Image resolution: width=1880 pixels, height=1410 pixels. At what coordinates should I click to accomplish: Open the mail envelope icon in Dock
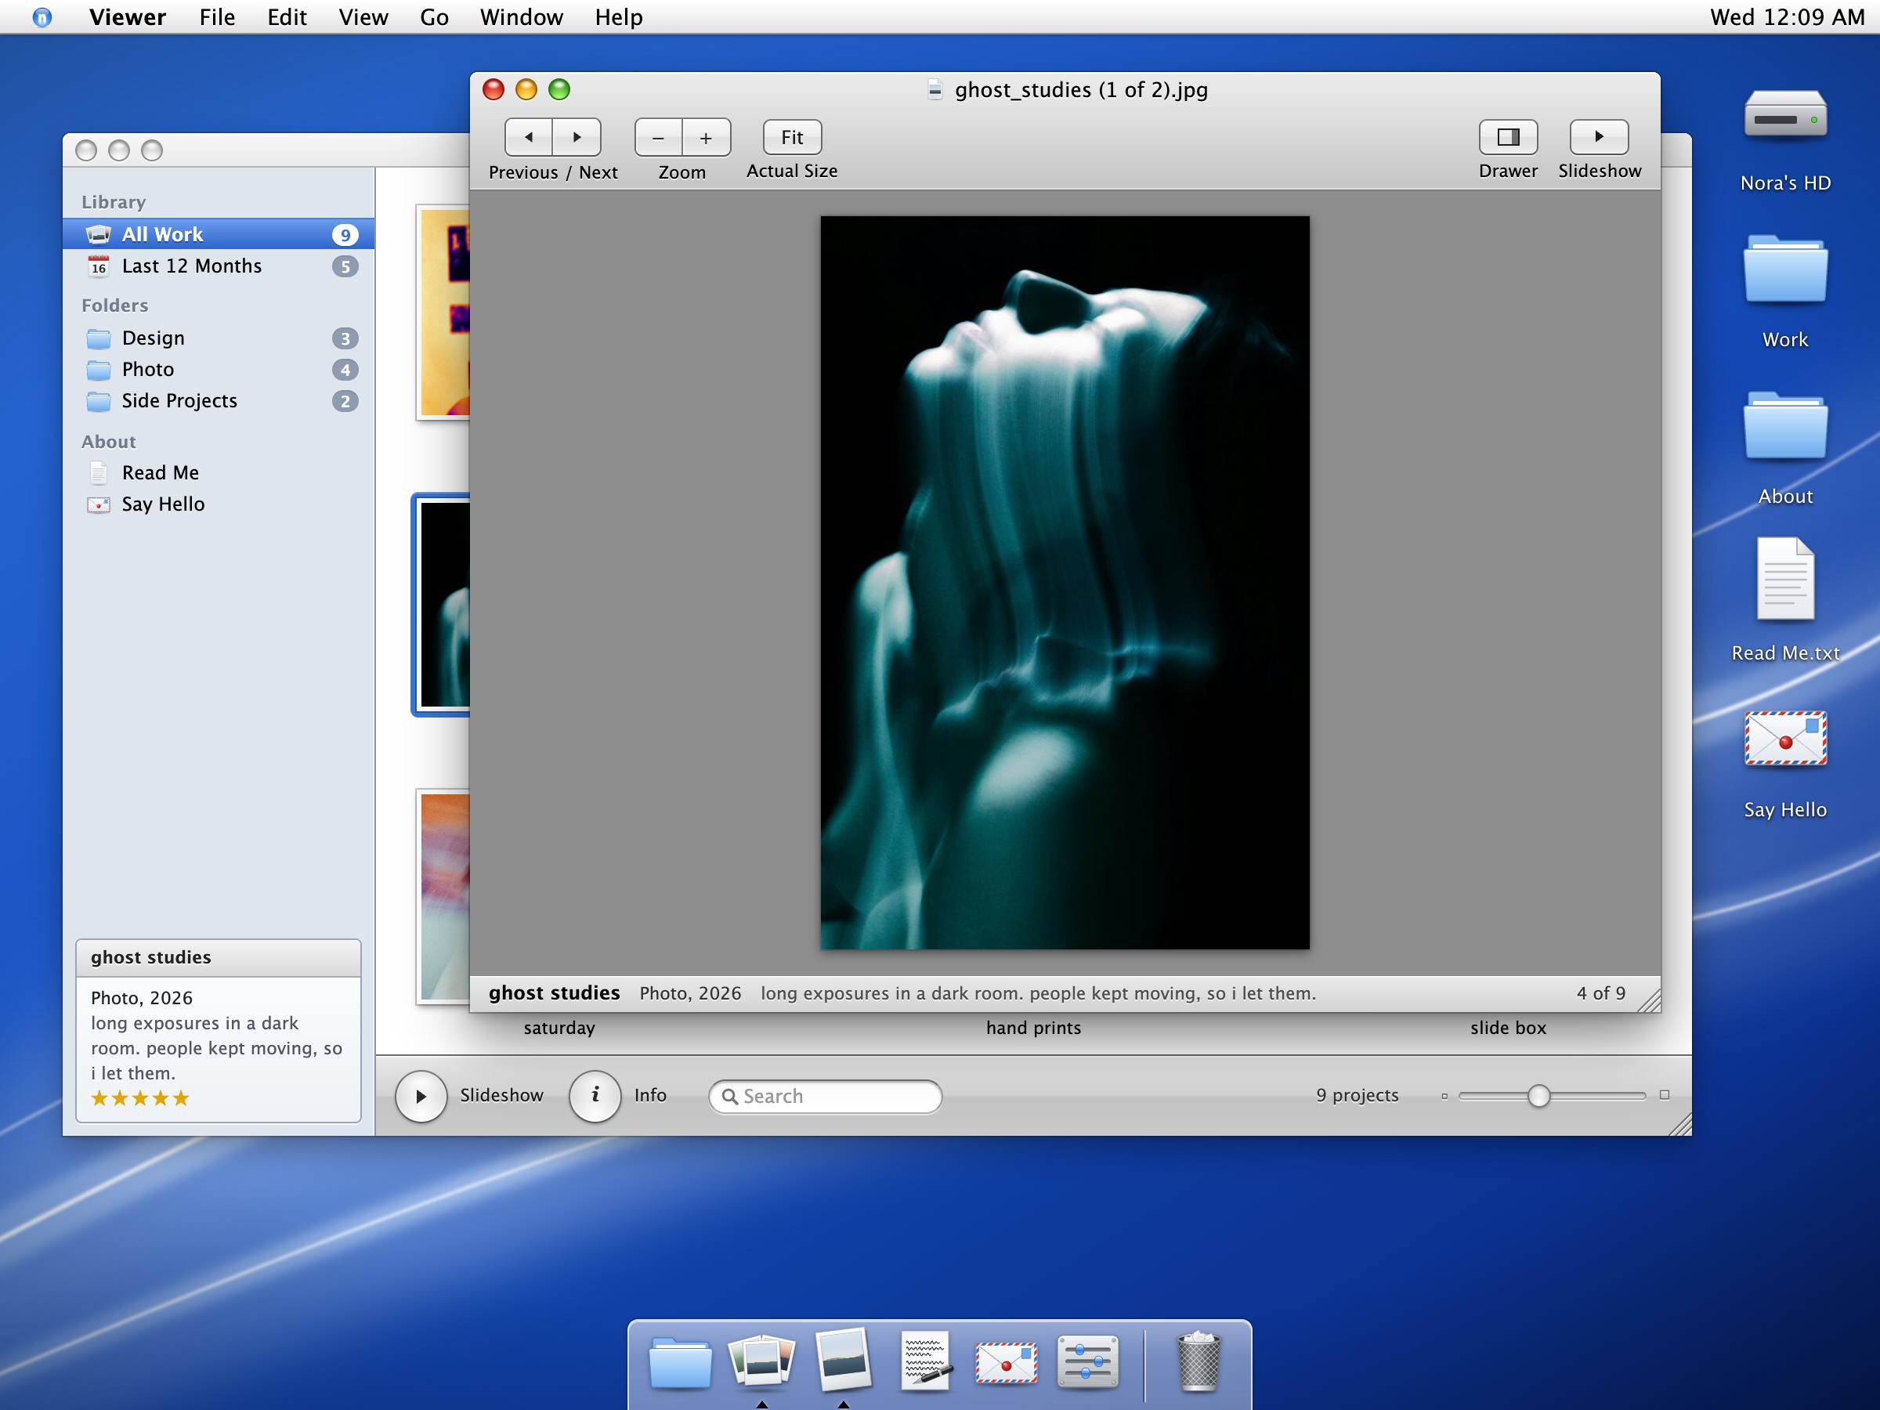[1007, 1362]
